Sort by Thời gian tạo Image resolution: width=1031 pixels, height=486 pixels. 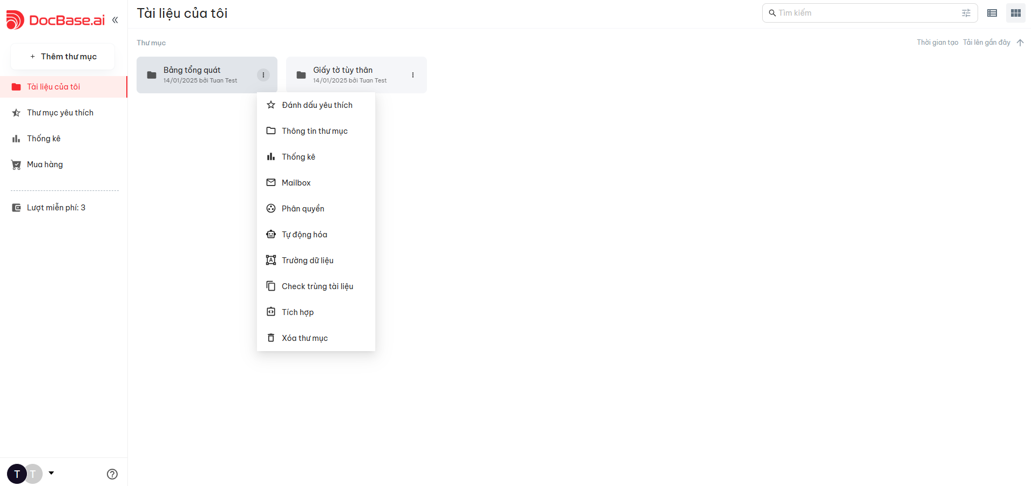pyautogui.click(x=937, y=43)
